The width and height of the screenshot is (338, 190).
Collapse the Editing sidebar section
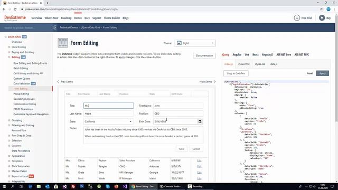[10, 58]
